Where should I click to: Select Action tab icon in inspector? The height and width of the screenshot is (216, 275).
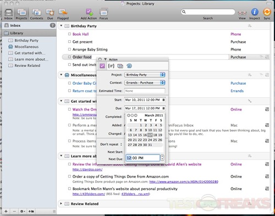pos(102,66)
